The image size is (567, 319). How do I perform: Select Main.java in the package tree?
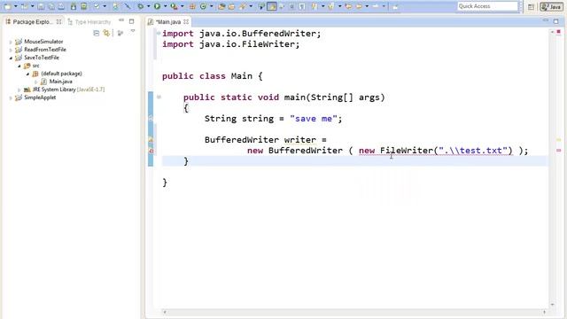60,82
